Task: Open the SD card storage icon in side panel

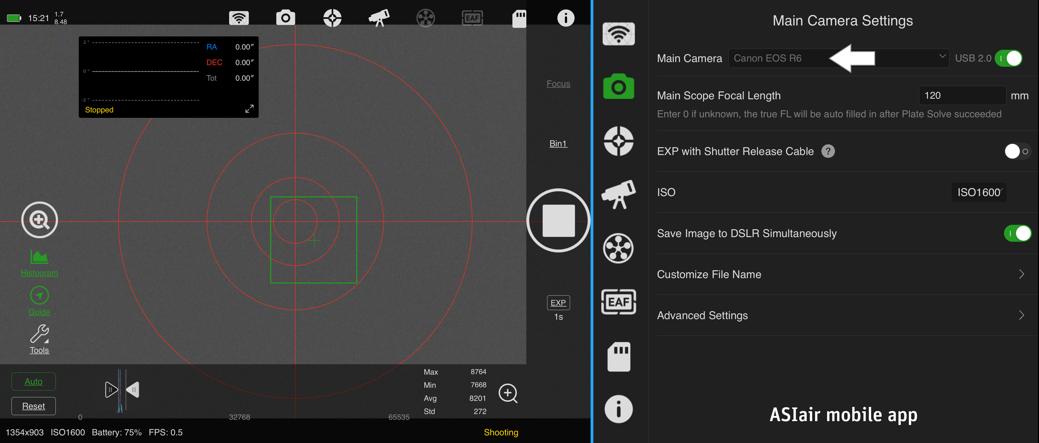Action: tap(618, 357)
